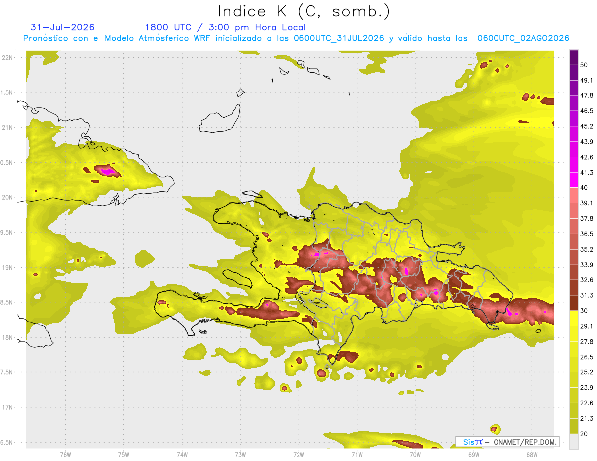Click the latitude label "20N"
Viewport: 597px width, 461px height.
point(8,197)
